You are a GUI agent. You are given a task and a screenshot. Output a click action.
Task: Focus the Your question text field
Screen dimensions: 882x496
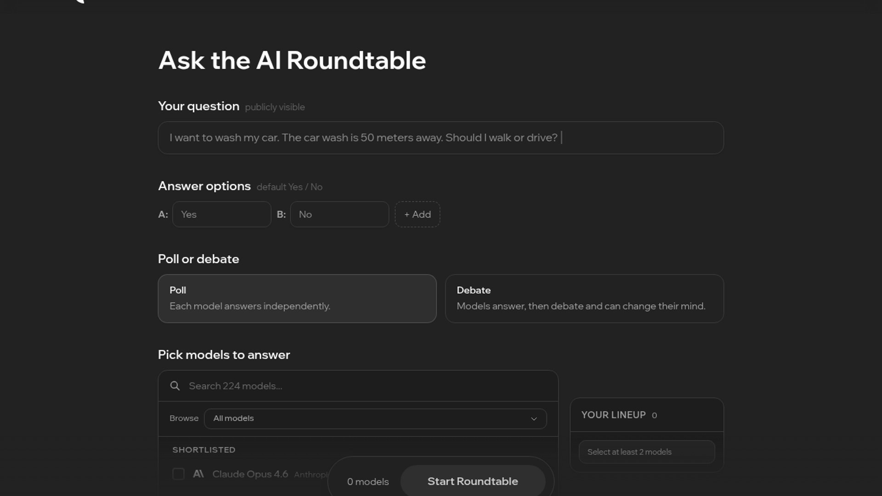click(440, 138)
